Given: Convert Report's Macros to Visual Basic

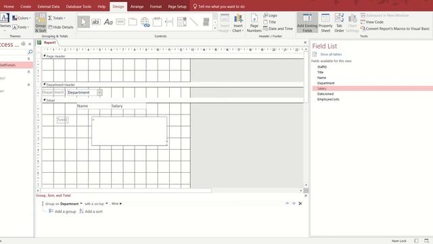Looking at the screenshot, I should click(395, 28).
